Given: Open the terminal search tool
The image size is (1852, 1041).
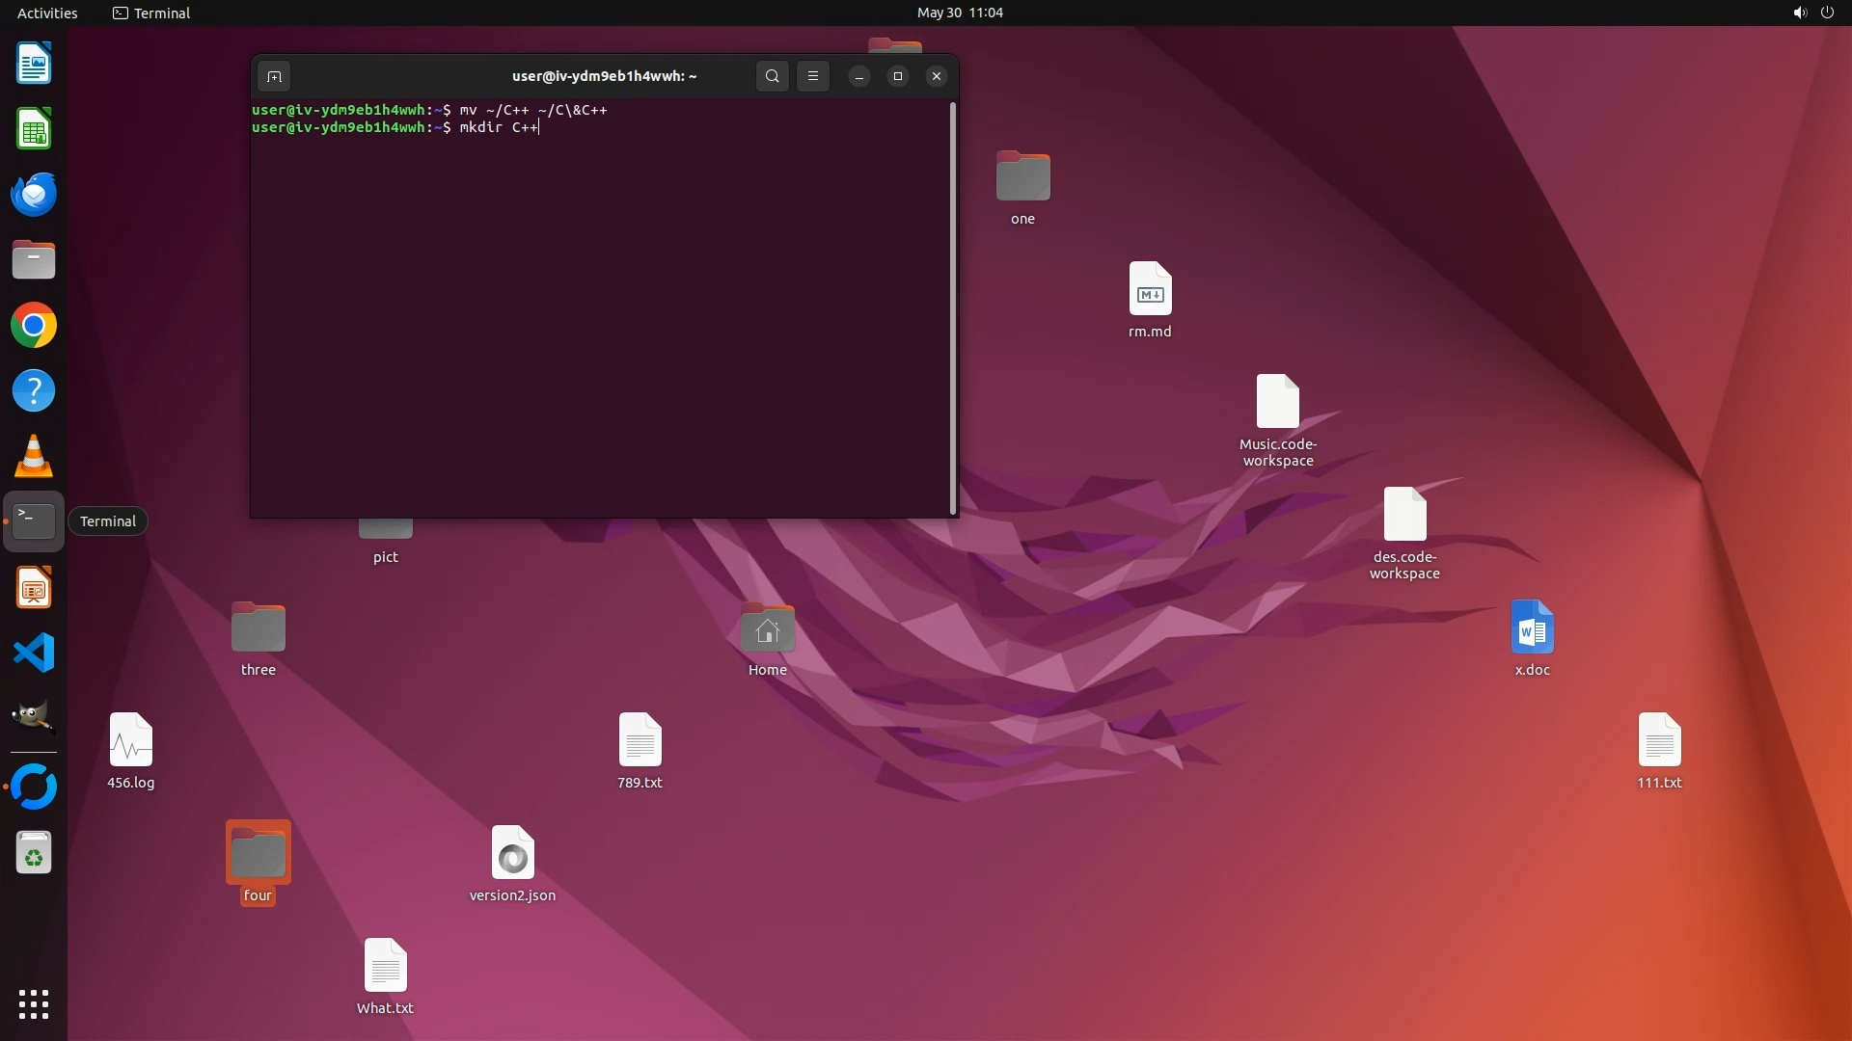Looking at the screenshot, I should 772,76.
